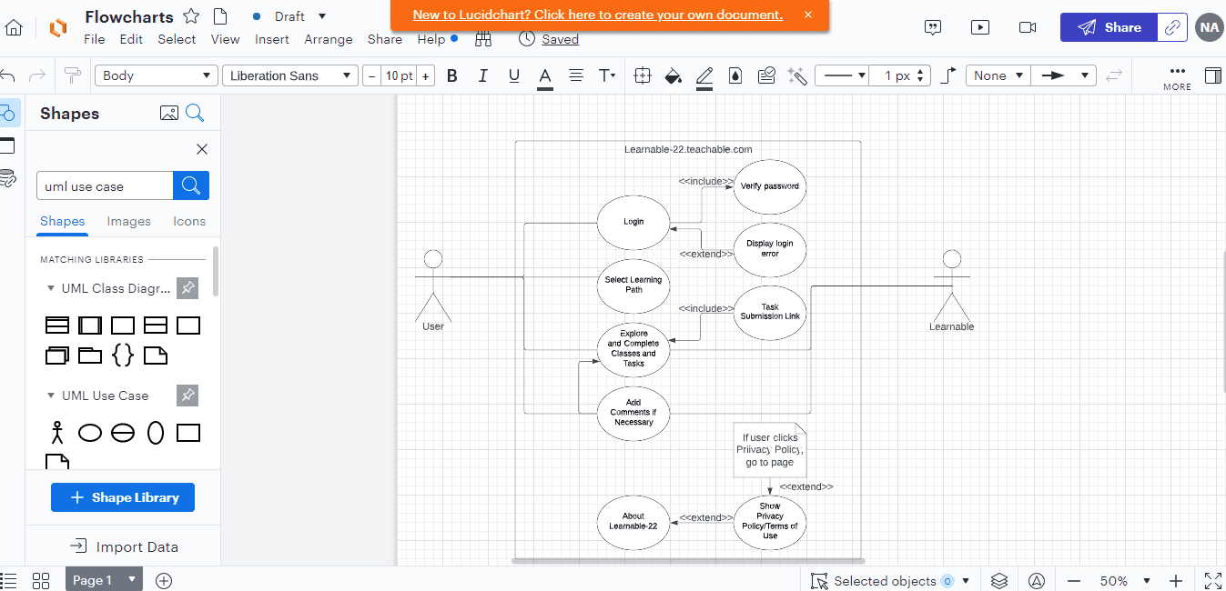
Task: Collapse the UML Use Case library
Action: point(51,396)
